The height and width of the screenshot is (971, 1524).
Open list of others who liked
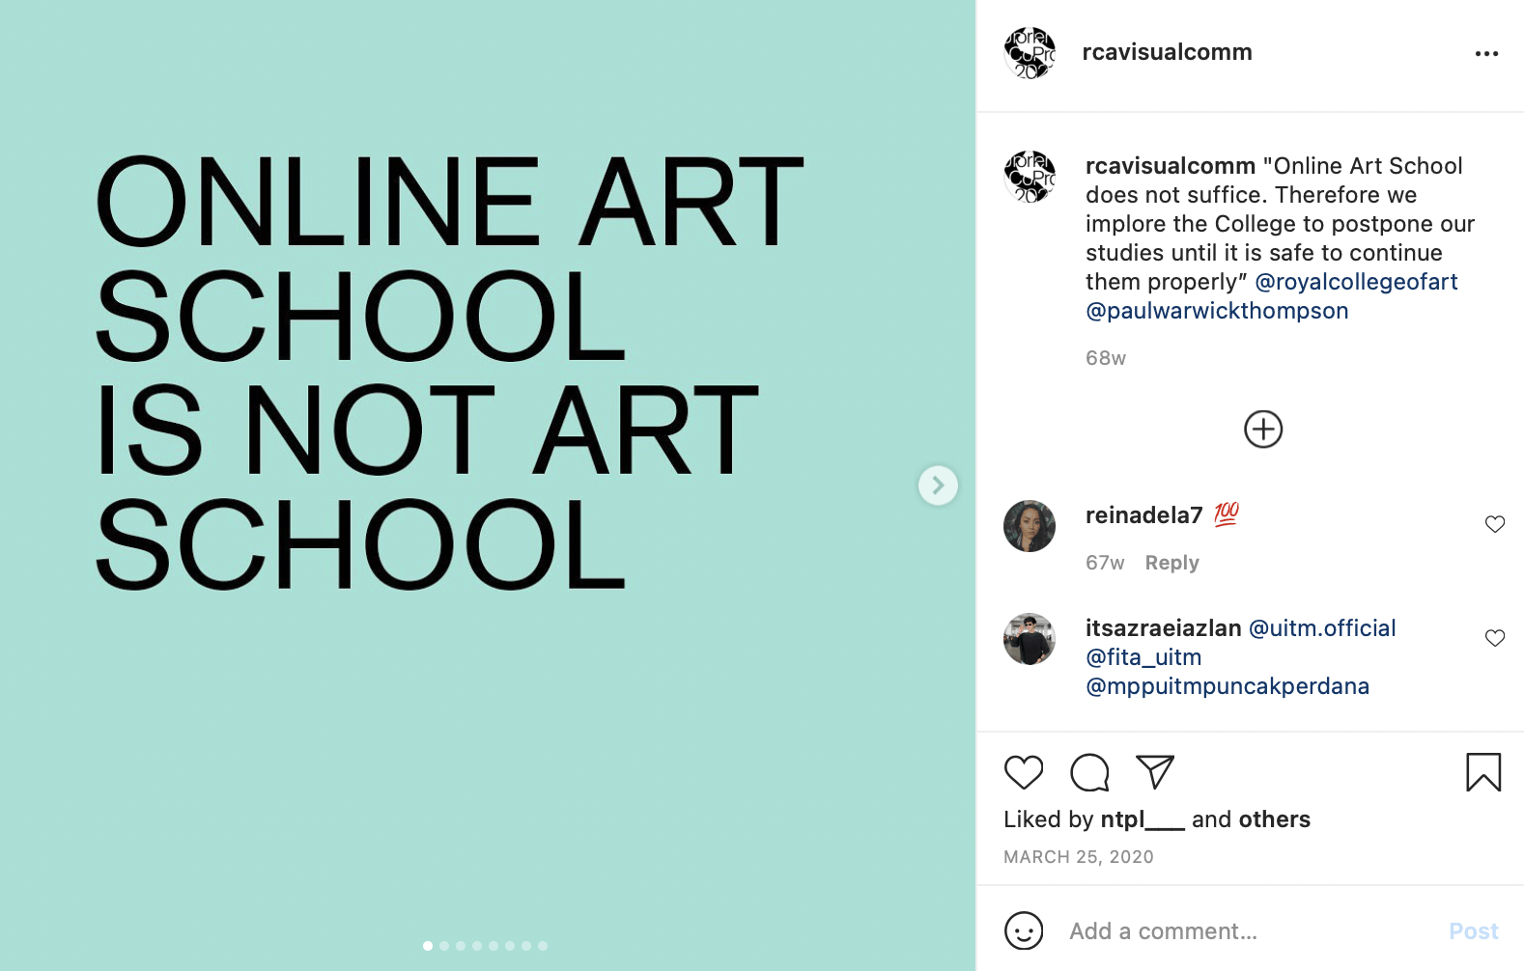point(1275,819)
